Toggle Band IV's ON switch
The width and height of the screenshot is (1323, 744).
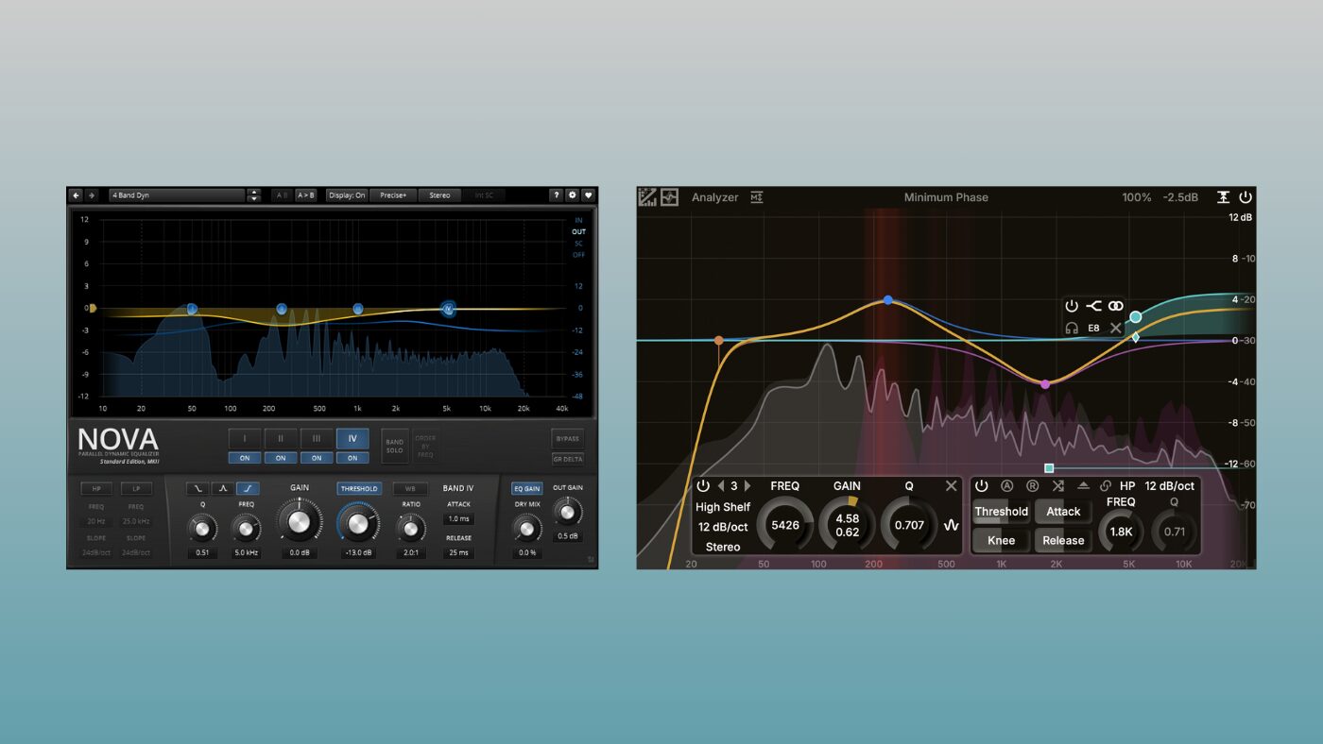pyautogui.click(x=352, y=458)
